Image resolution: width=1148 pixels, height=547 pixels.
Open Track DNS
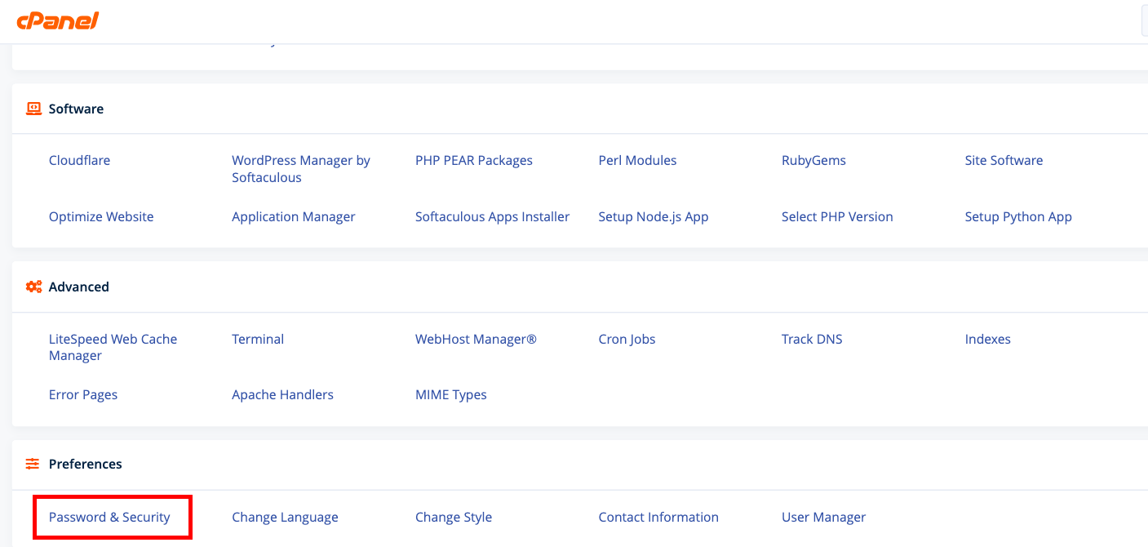(x=812, y=339)
